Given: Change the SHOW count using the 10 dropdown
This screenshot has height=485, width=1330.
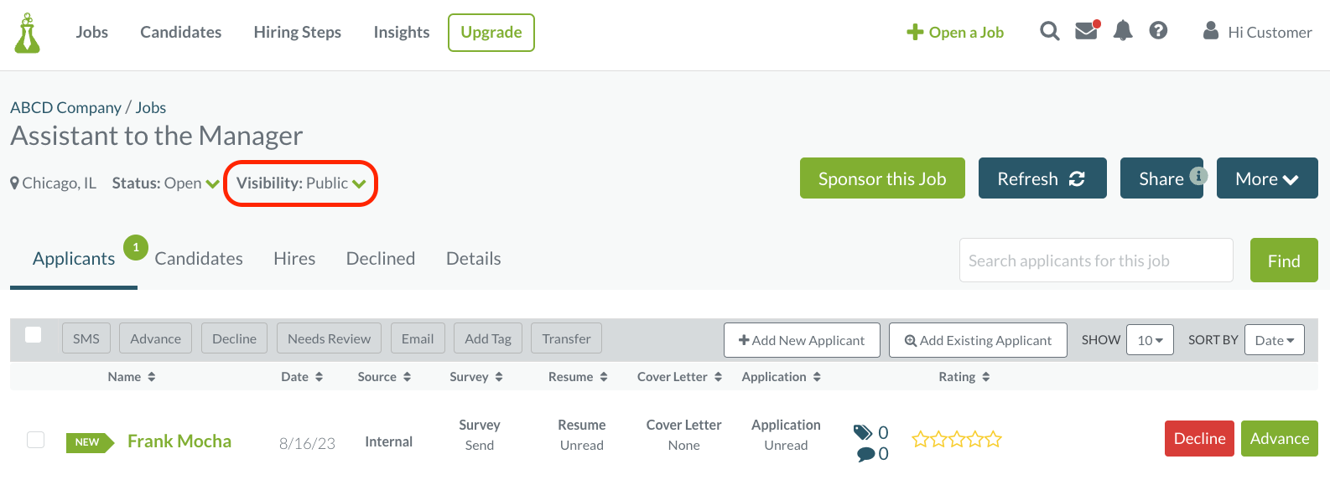Looking at the screenshot, I should 1150,339.
